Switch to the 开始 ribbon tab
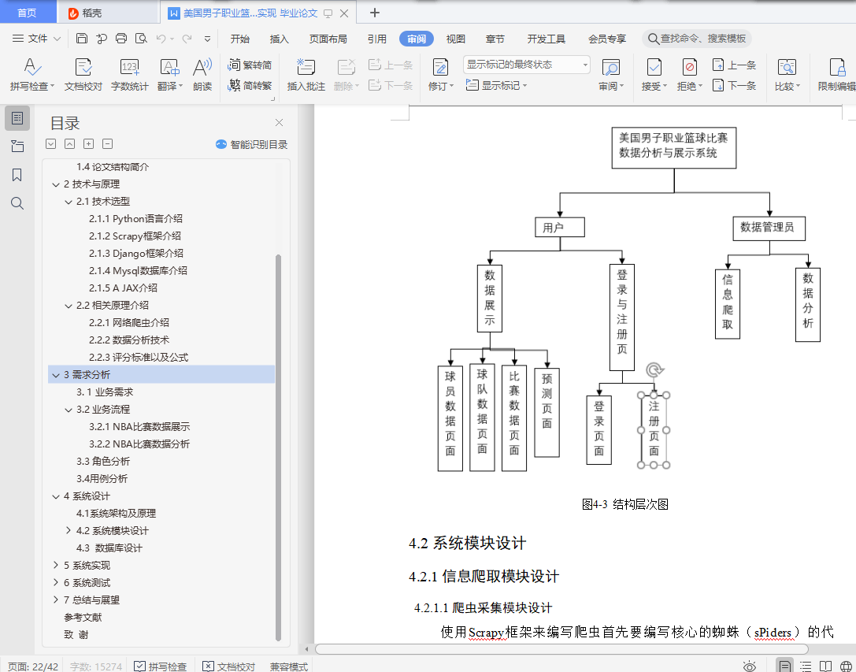This screenshot has height=672, width=856. tap(239, 39)
